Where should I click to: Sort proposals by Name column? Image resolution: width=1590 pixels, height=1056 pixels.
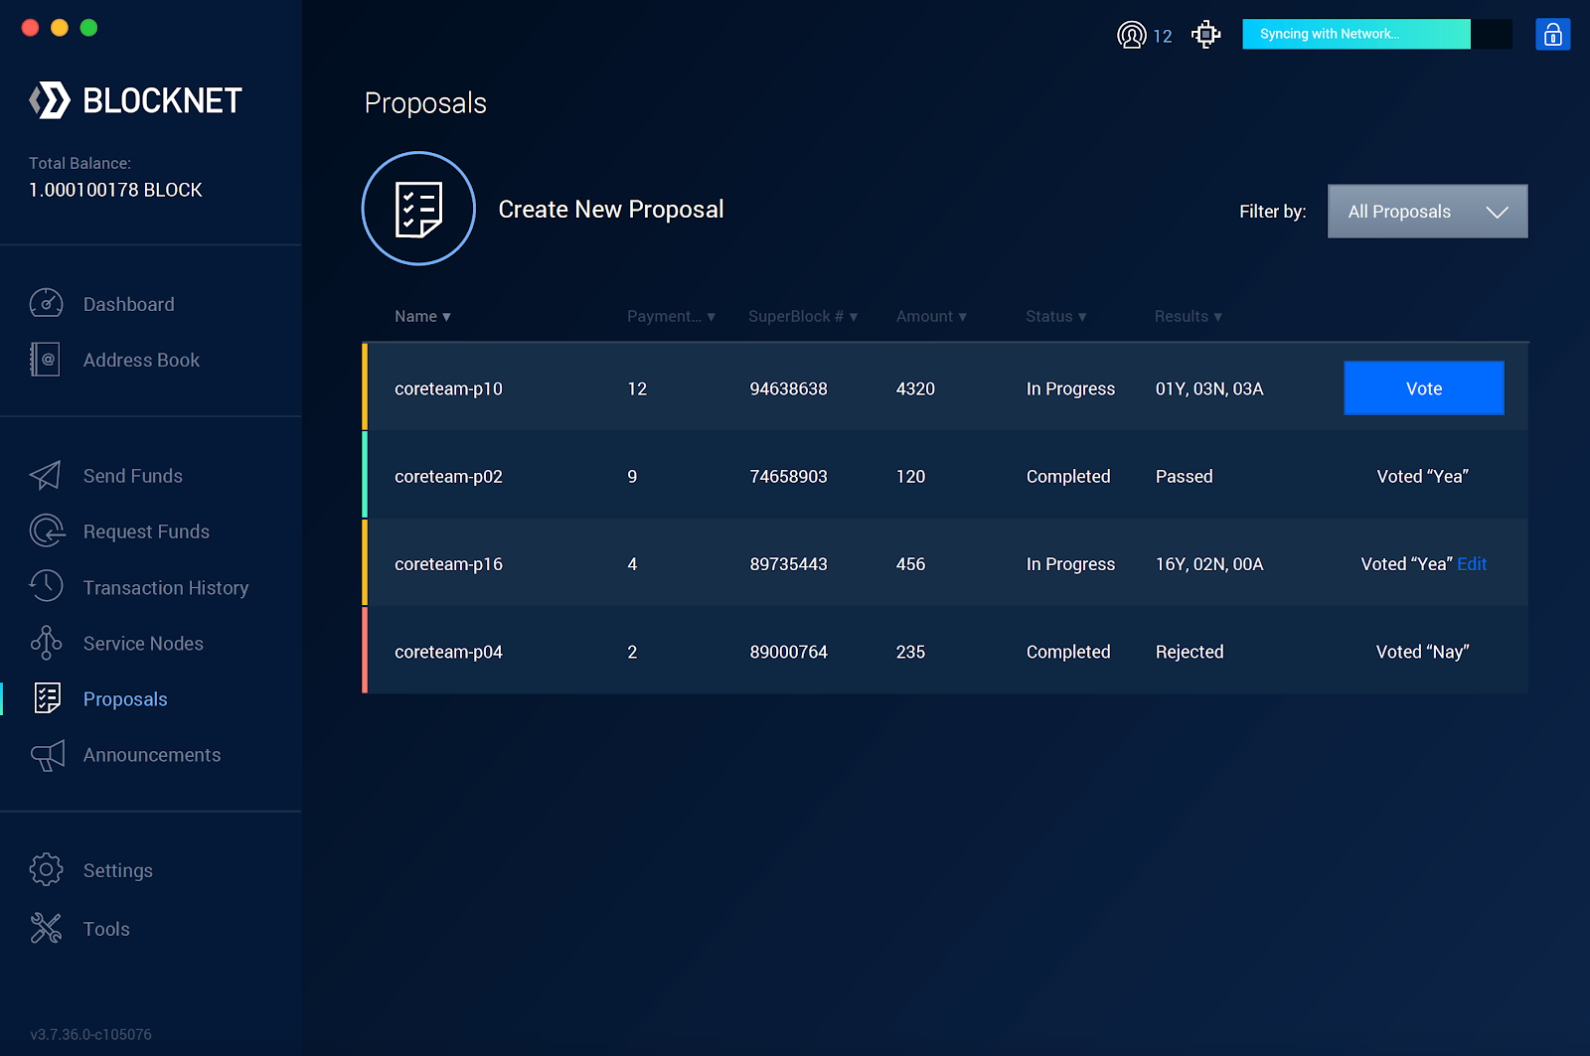point(422,316)
